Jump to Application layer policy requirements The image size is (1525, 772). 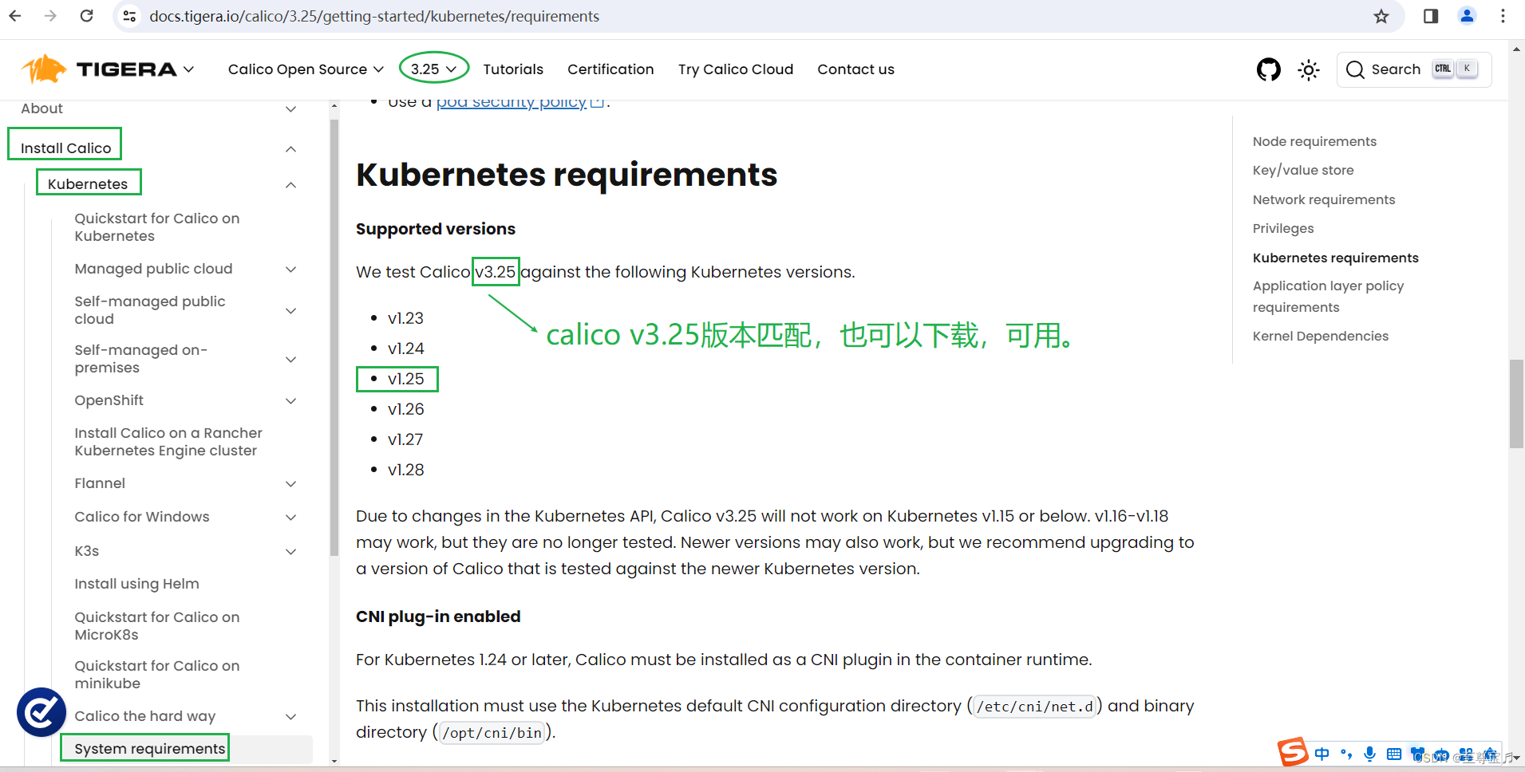(1329, 296)
